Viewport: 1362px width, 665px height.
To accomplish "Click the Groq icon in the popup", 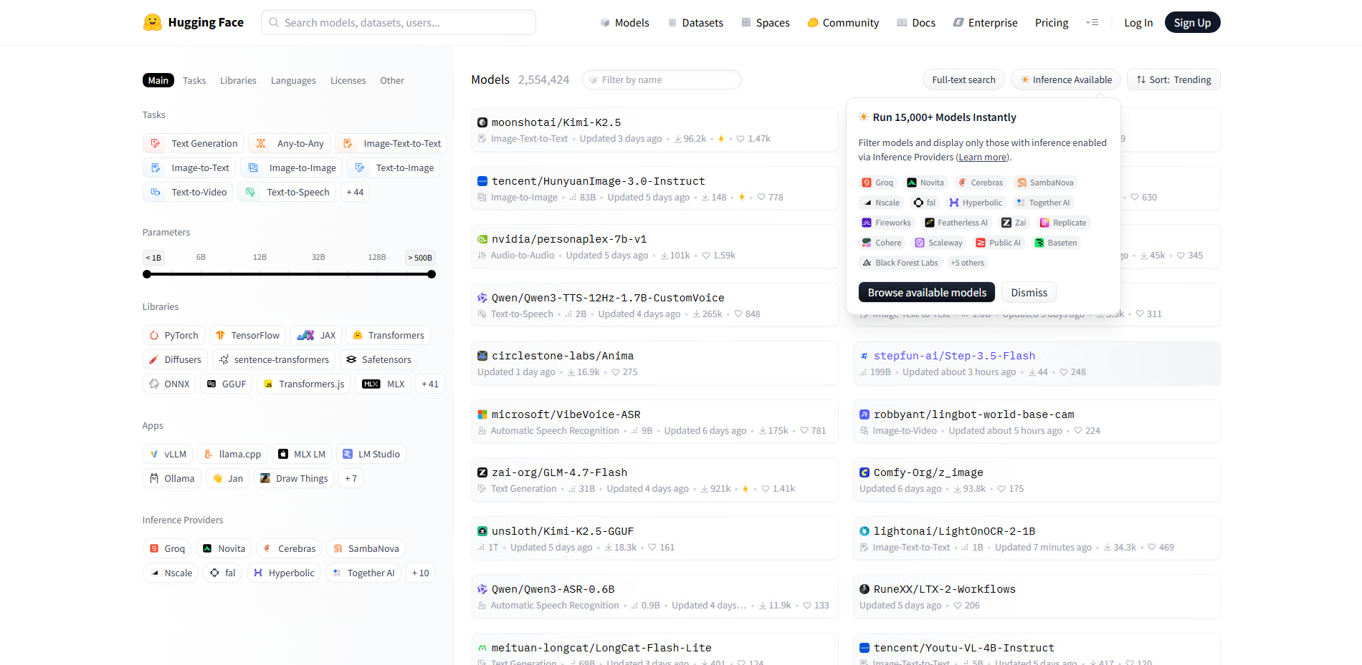I will pos(867,183).
